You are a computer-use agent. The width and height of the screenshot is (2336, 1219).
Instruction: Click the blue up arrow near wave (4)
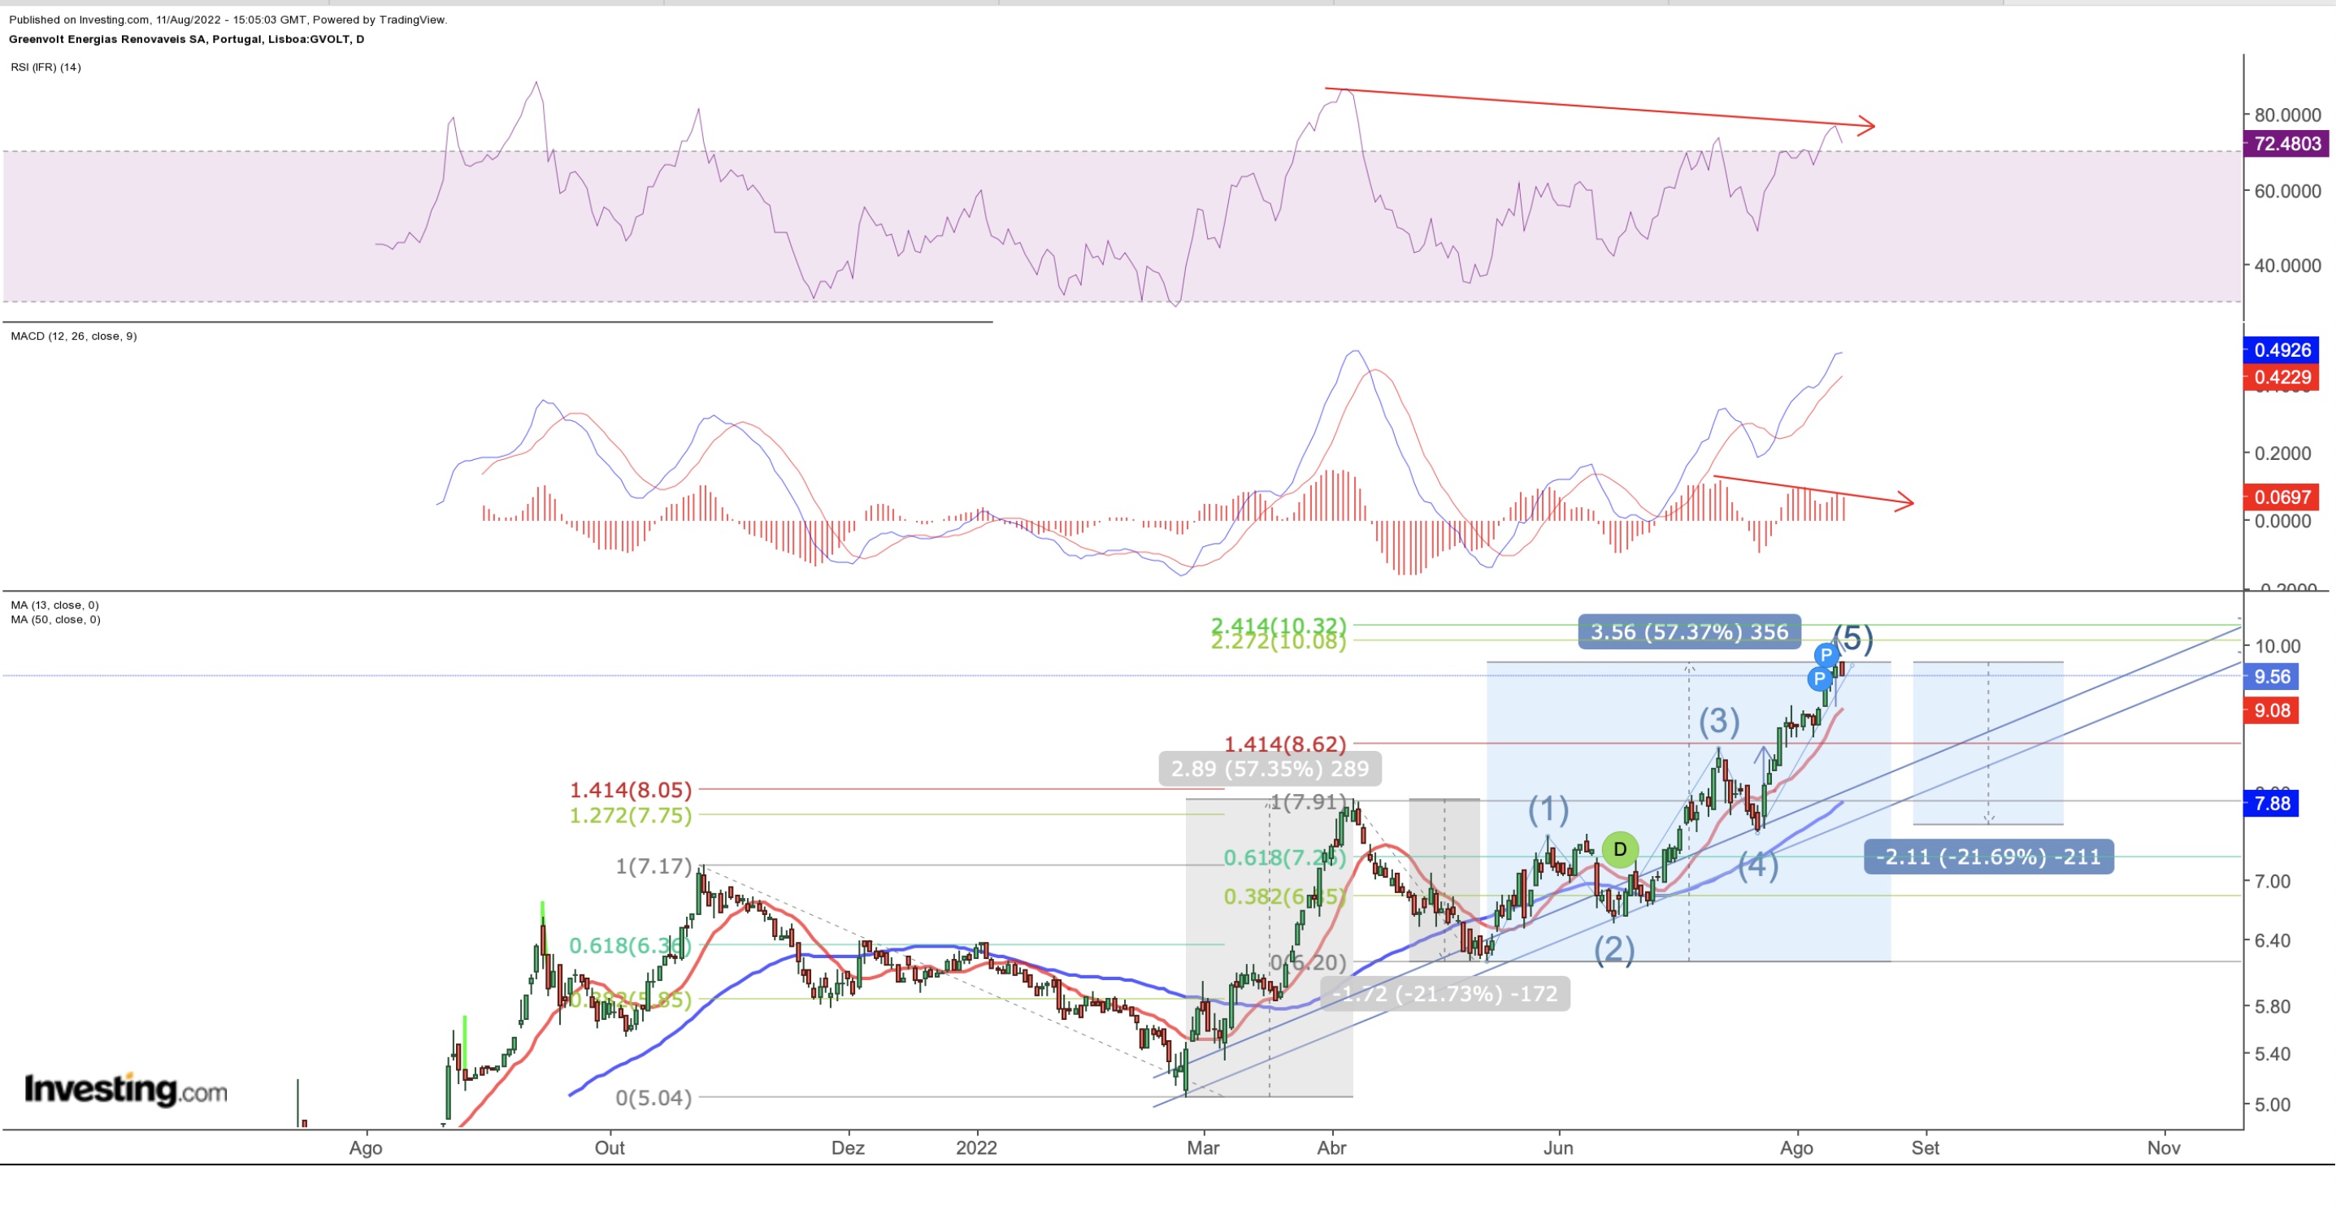coord(1763,758)
